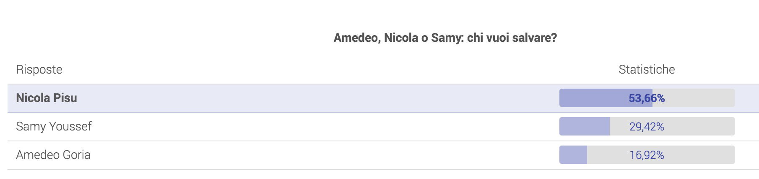Select the Nicola Pisu answer row
Screen dimensions: 759x179
[383, 98]
